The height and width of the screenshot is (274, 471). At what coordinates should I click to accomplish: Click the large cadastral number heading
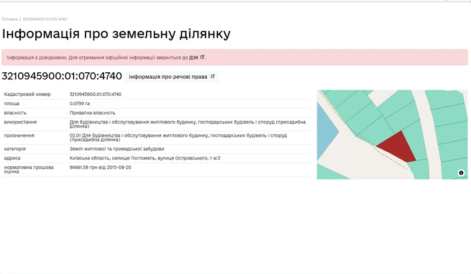coord(62,76)
